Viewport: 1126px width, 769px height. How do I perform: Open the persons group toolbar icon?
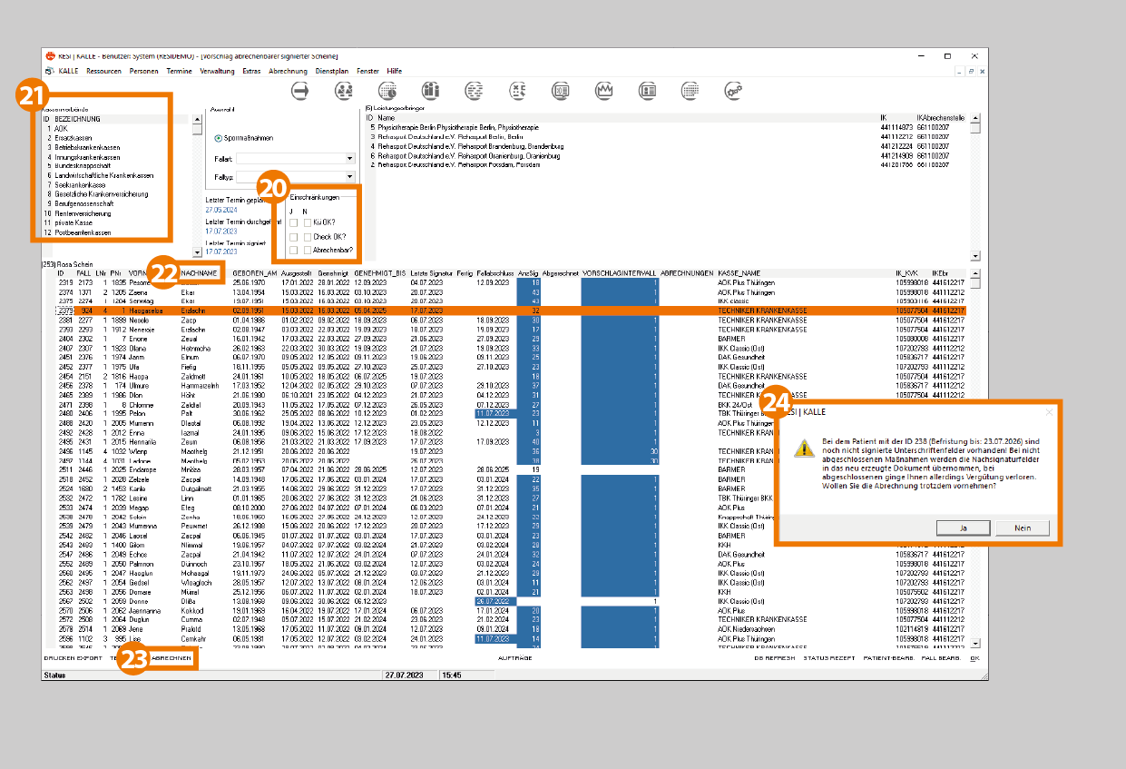tap(344, 91)
